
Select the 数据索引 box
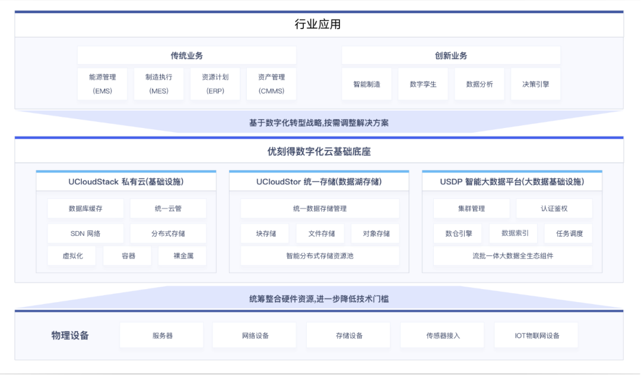513,233
